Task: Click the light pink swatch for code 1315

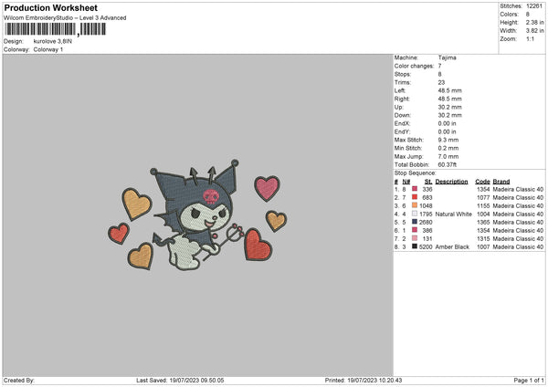Action: pyautogui.click(x=415, y=238)
